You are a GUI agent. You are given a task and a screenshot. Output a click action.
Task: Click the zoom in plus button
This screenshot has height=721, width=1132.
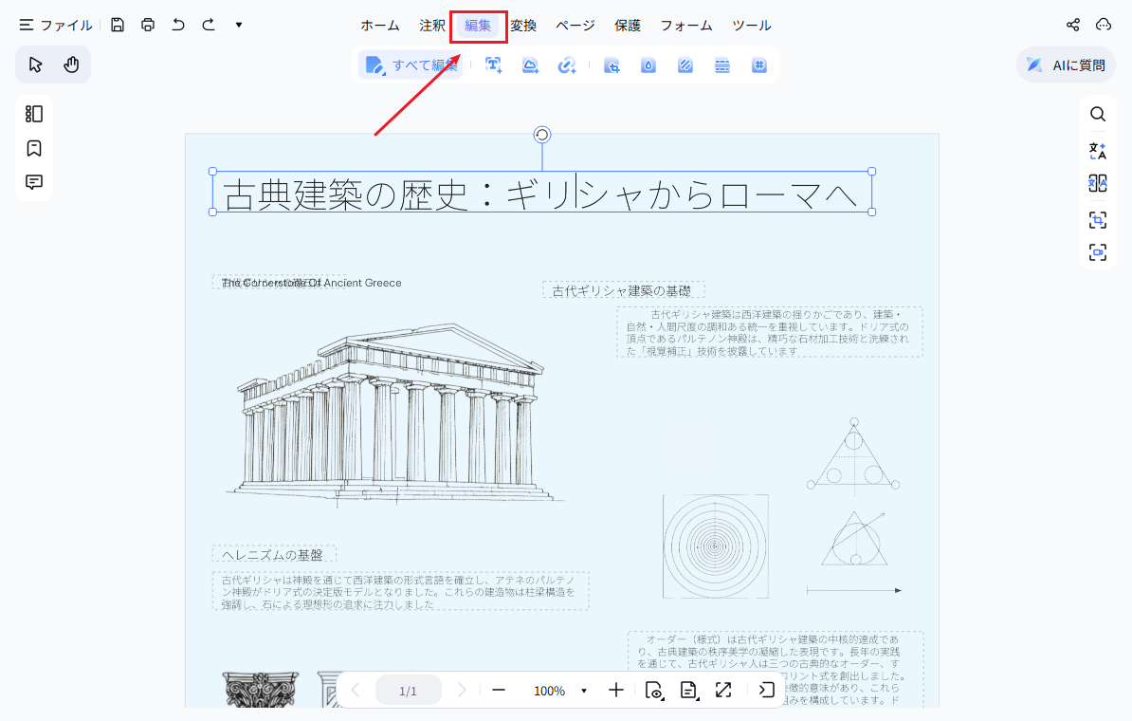click(x=616, y=690)
